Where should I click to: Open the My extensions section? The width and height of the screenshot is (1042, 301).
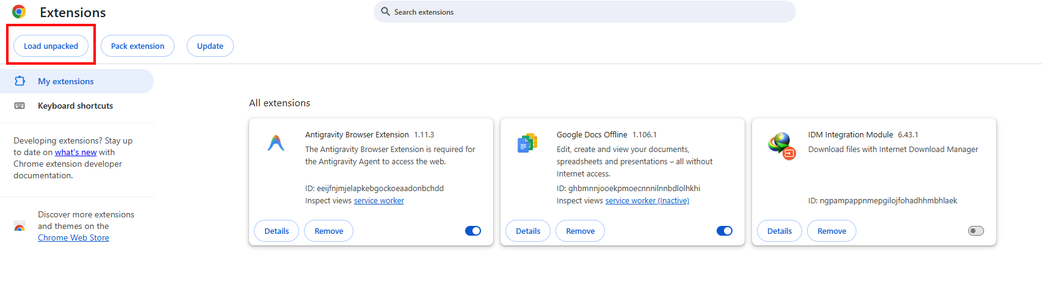[77, 81]
